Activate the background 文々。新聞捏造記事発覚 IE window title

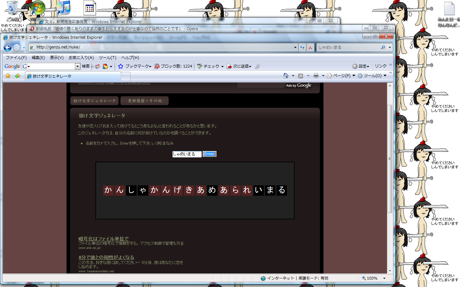(93, 22)
